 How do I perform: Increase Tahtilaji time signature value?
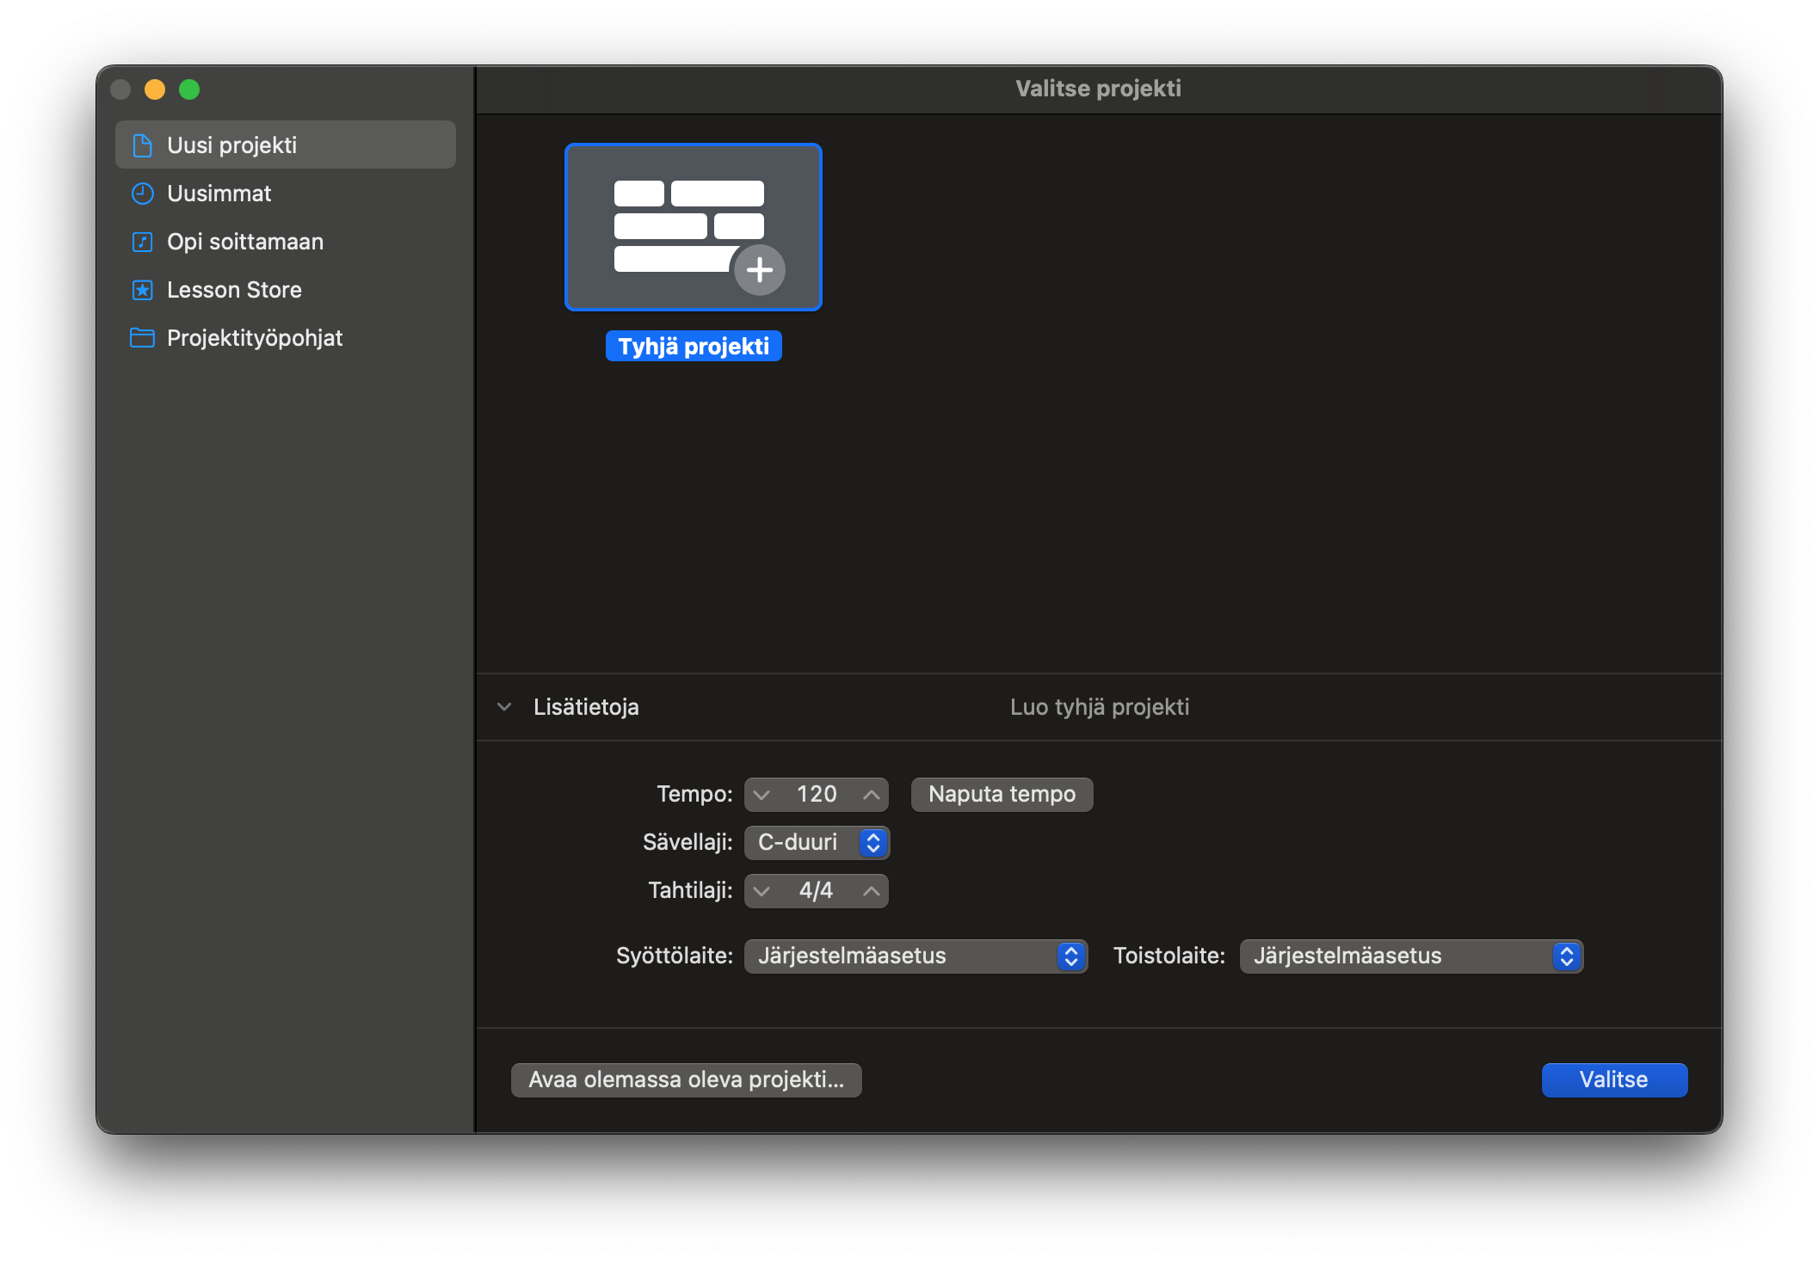[871, 890]
